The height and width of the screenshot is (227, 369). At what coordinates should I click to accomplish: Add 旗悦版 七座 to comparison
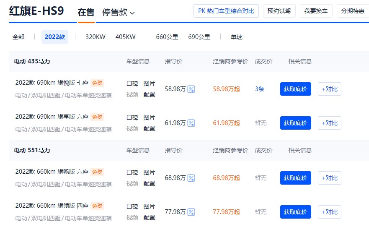(x=330, y=89)
